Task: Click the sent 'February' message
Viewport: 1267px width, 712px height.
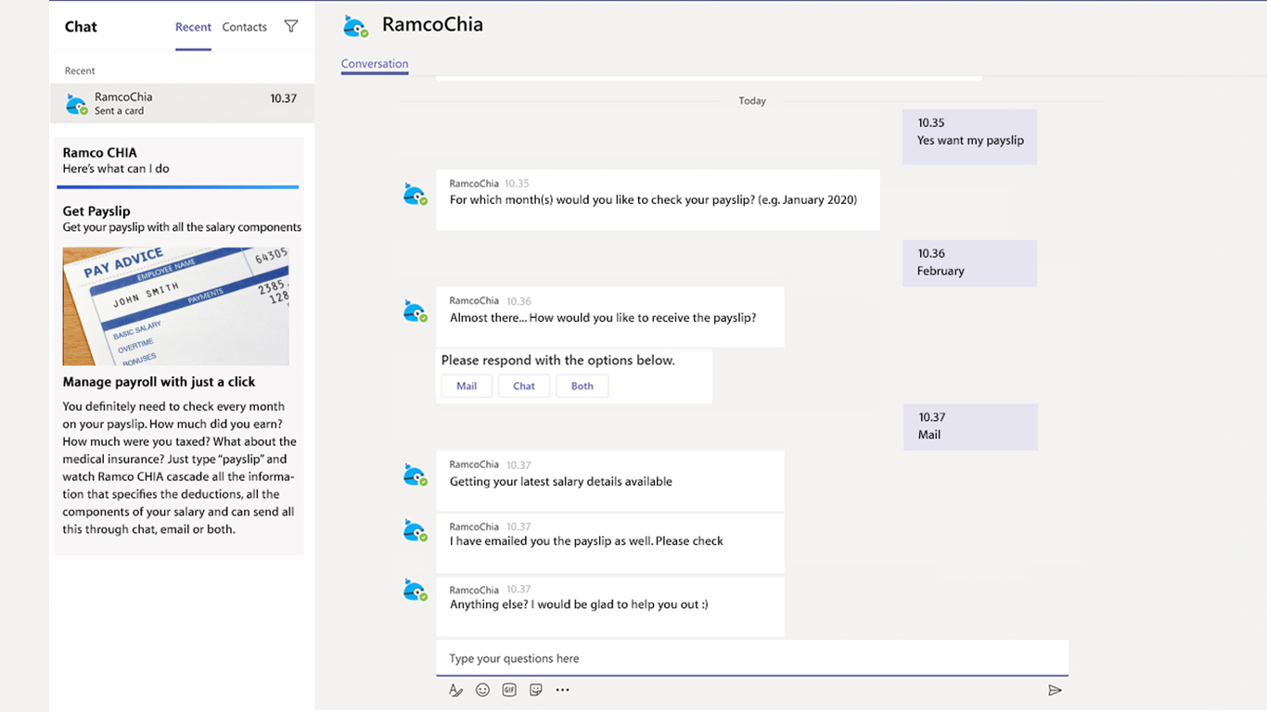Action: pyautogui.click(x=970, y=263)
